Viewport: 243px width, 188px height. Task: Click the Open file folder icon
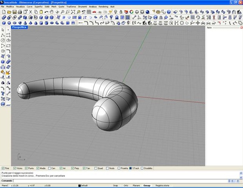[x=9, y=12]
